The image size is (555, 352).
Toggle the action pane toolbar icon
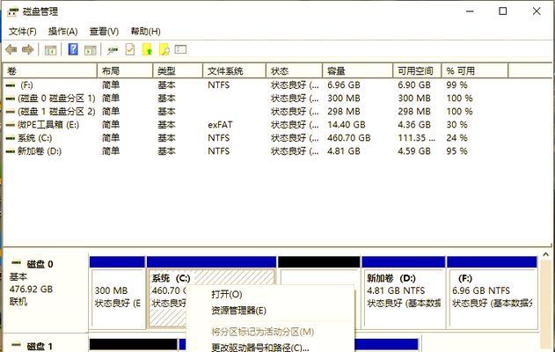pos(90,50)
